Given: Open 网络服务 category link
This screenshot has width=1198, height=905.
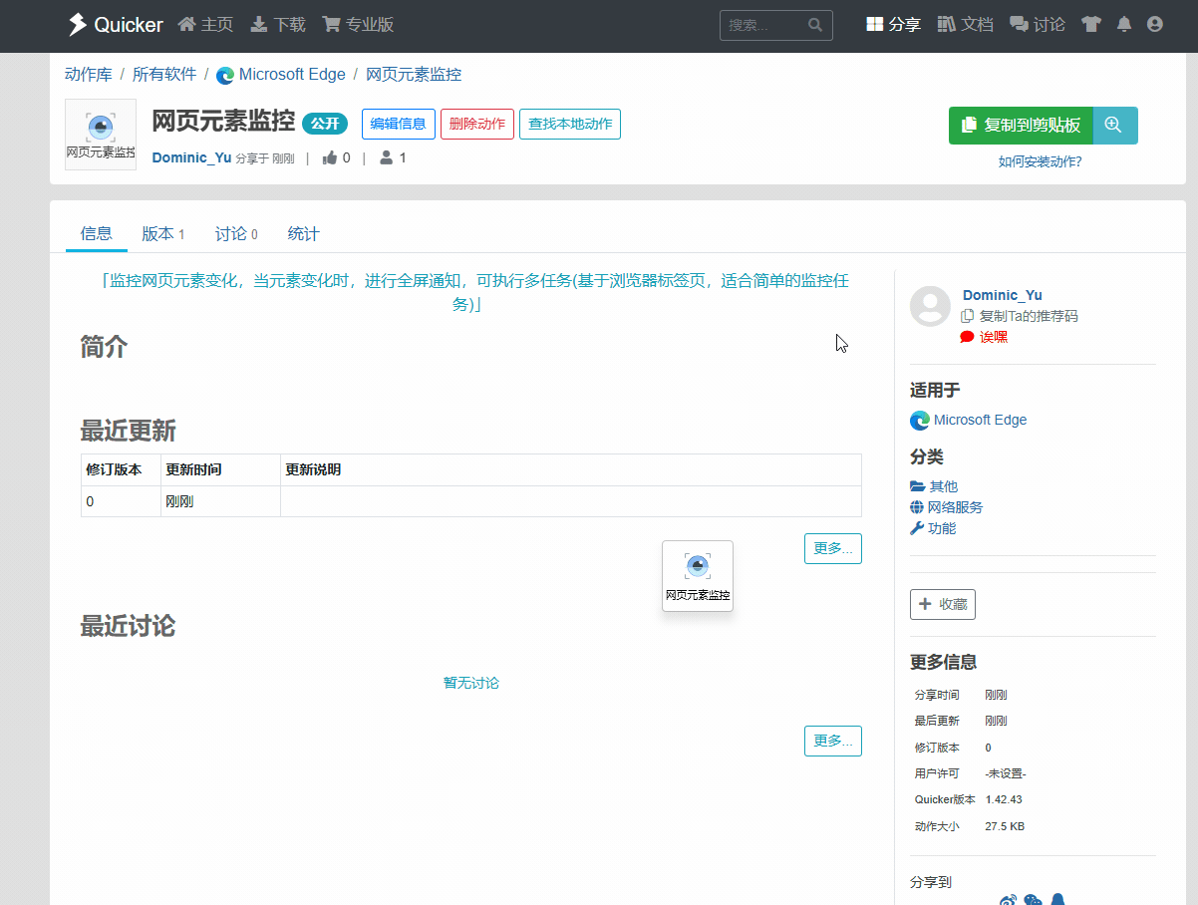Looking at the screenshot, I should [x=947, y=507].
